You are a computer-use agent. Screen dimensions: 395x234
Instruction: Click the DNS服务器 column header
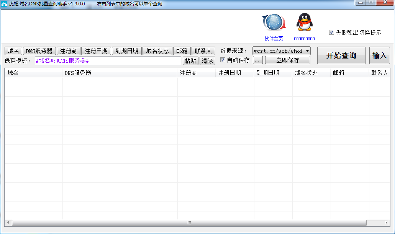(x=120, y=73)
